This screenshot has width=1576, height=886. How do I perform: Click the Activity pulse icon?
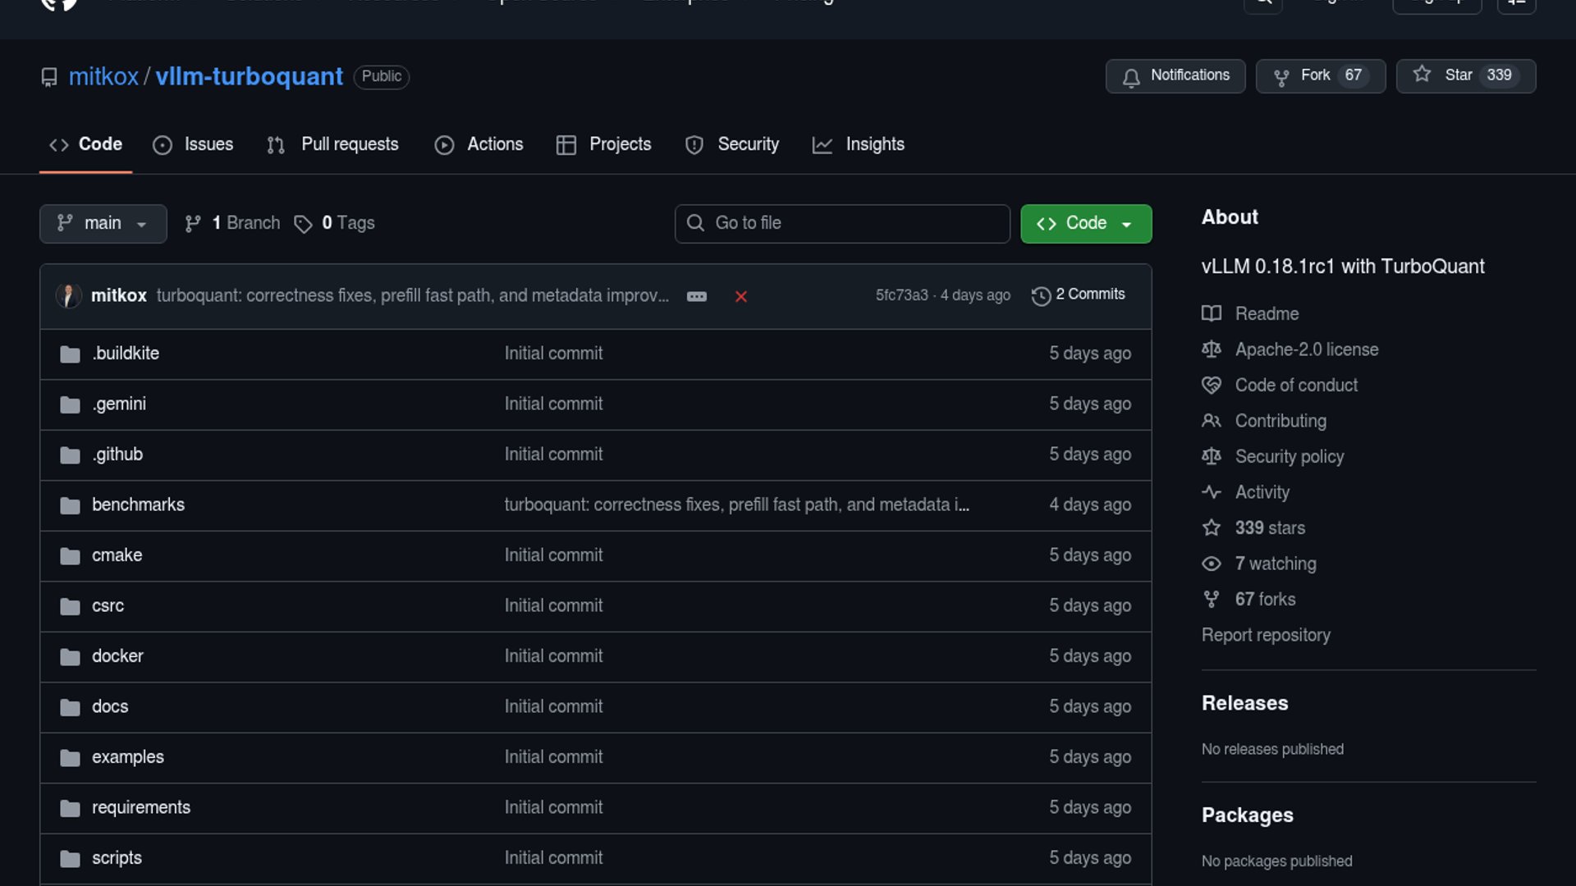coord(1211,492)
